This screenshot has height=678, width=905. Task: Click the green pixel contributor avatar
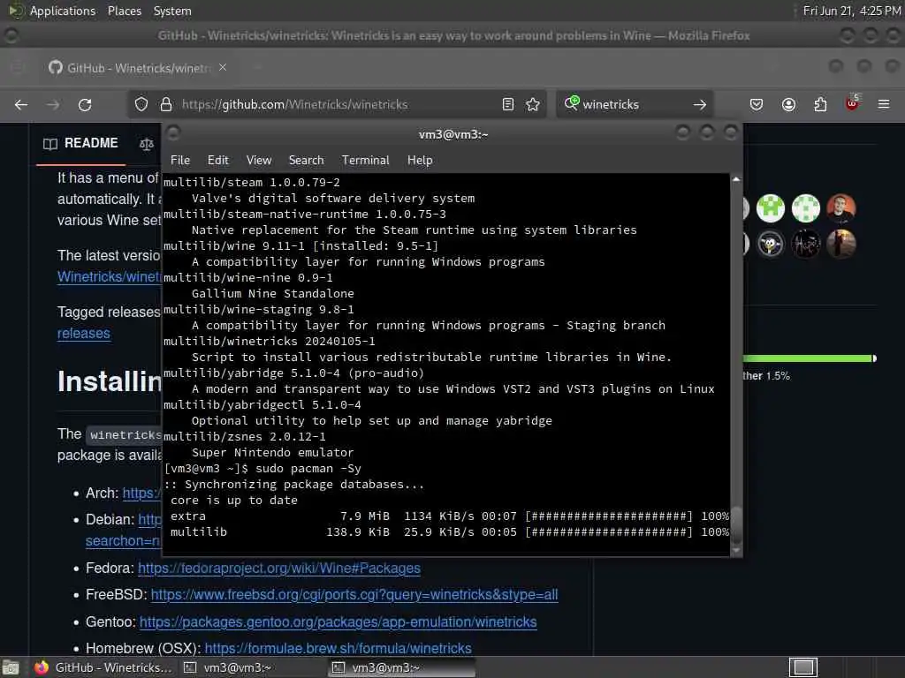coord(771,208)
